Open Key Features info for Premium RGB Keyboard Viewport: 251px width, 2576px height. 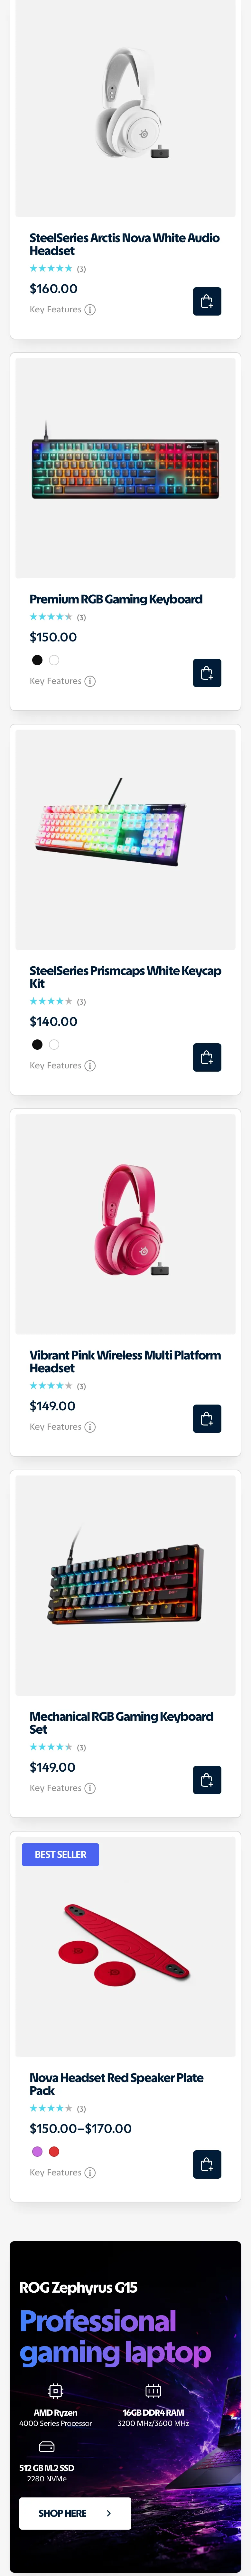tap(62, 681)
